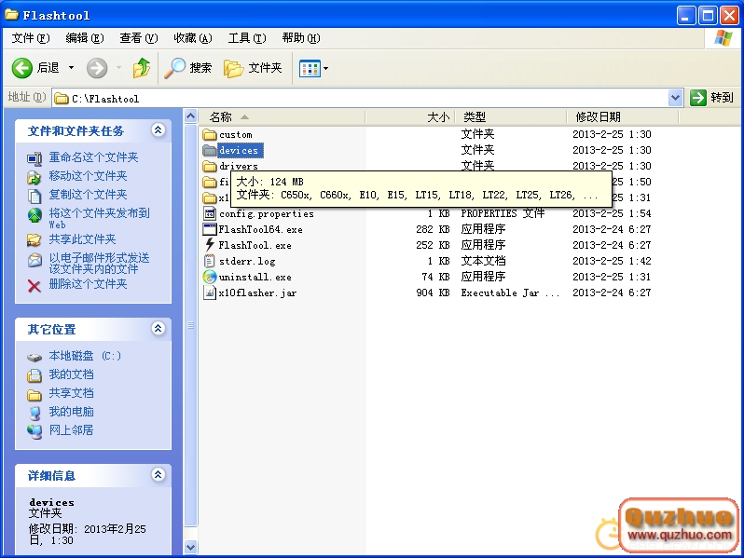Collapse the 其它位置 panel

158,328
